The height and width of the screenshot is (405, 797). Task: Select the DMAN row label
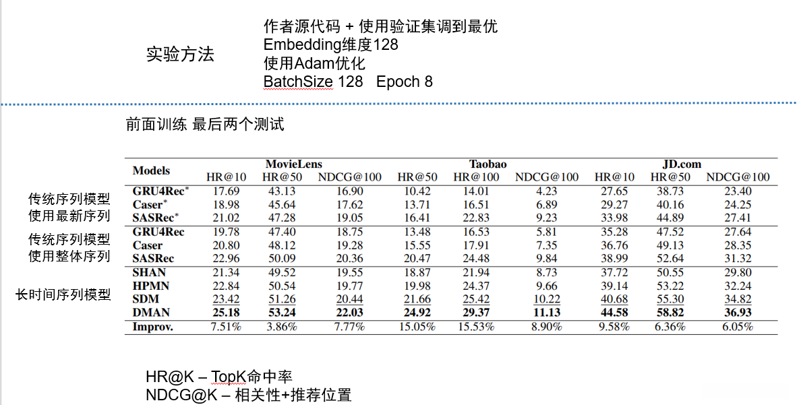pyautogui.click(x=151, y=312)
